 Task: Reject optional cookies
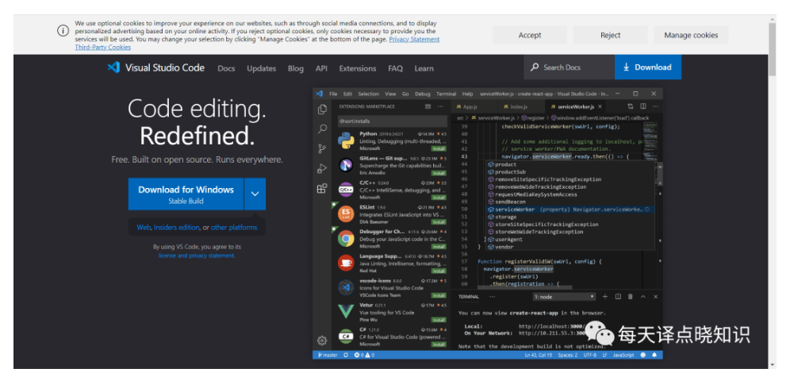click(x=610, y=35)
